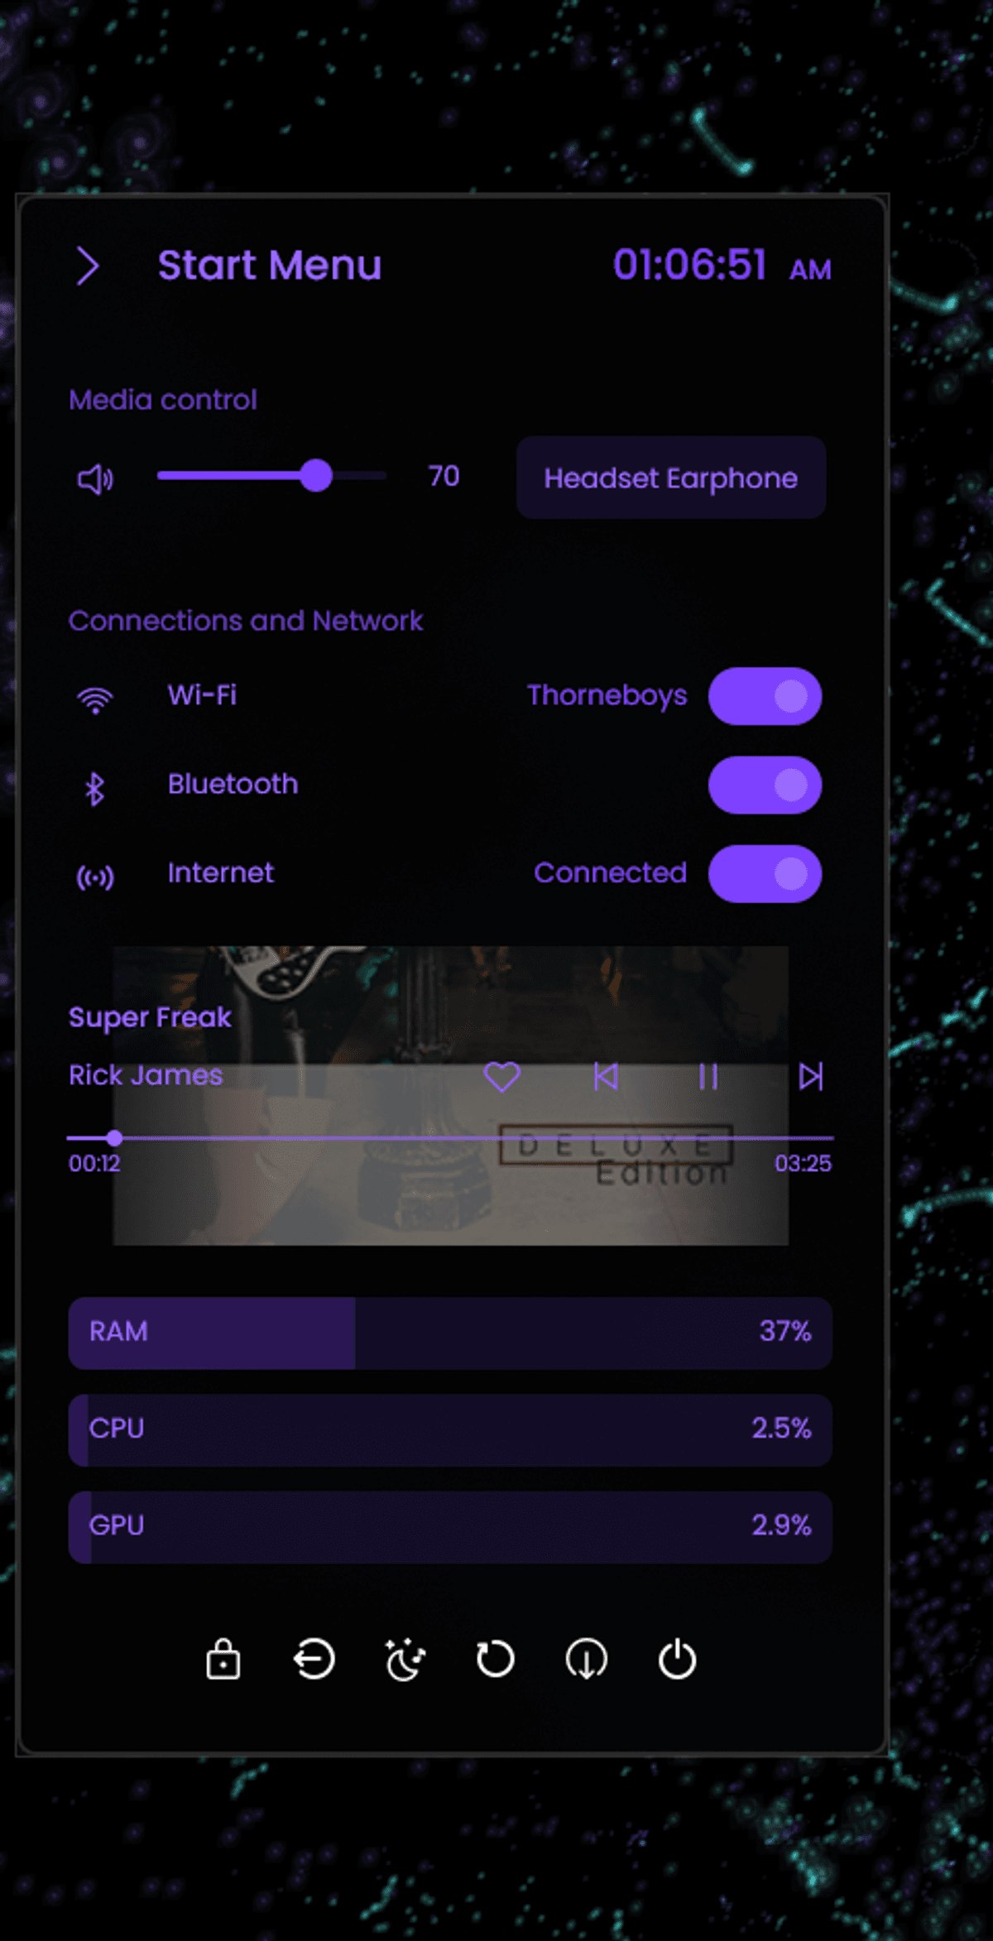Pause the Super Freak song
This screenshot has width=993, height=1941.
coord(708,1077)
